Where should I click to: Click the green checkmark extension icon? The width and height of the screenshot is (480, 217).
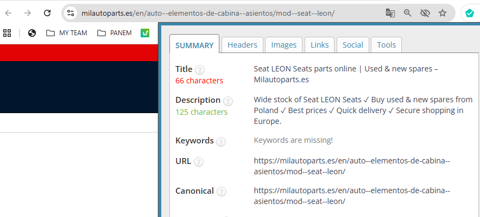click(469, 13)
